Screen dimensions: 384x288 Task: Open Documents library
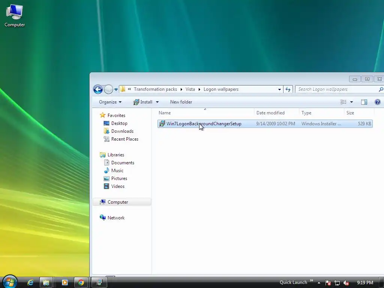pos(119,163)
